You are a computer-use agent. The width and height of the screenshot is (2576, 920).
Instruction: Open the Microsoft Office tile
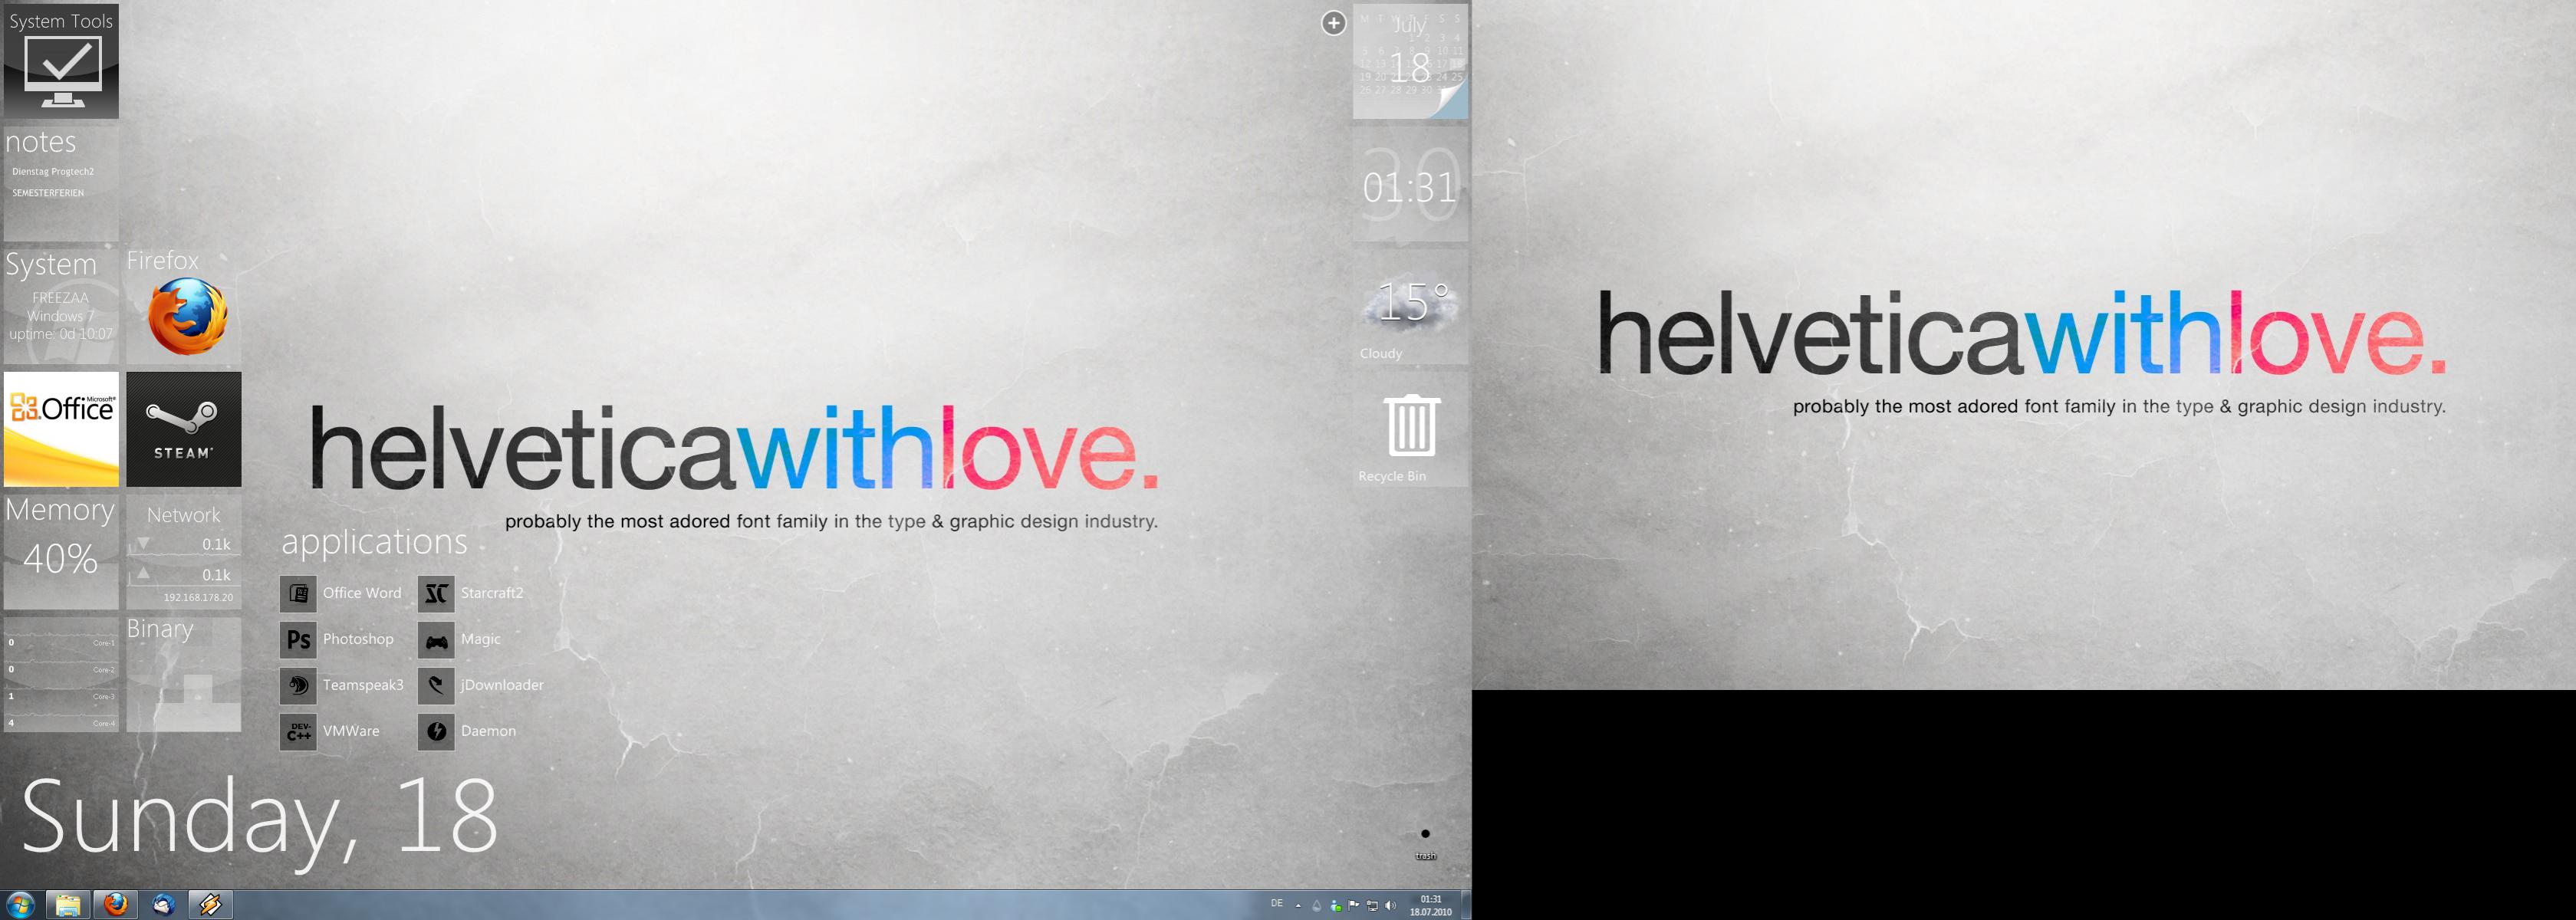(x=61, y=429)
